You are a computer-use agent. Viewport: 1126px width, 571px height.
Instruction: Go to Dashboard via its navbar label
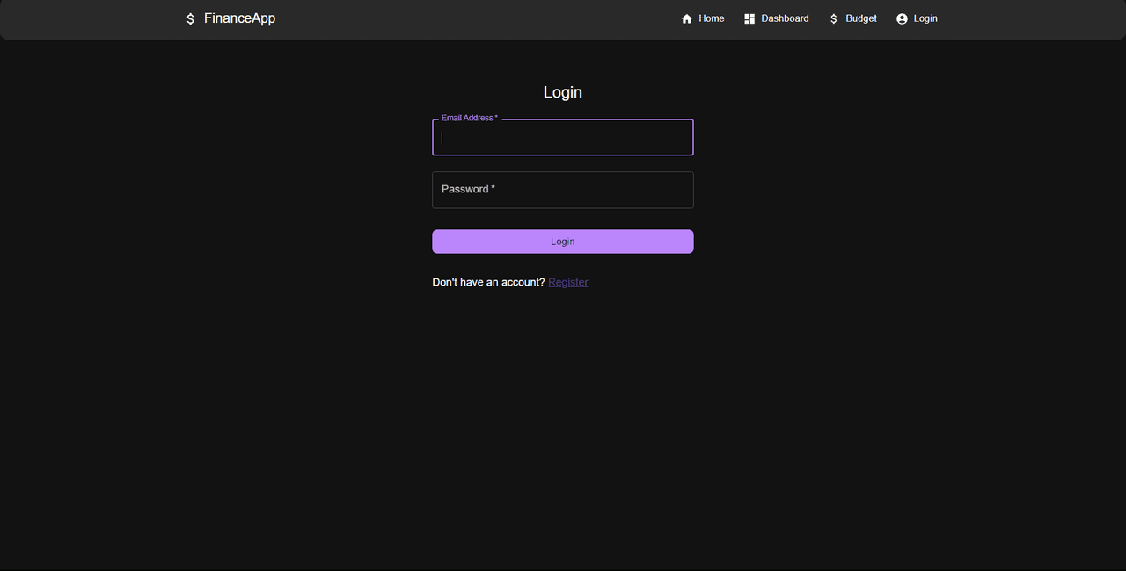pyautogui.click(x=785, y=18)
